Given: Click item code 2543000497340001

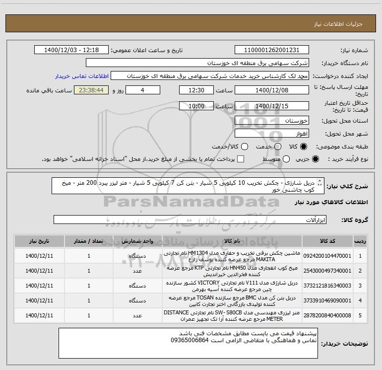Looking at the screenshot, I should pos(327,271).
